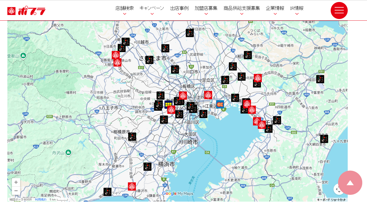Click the red Poplar marker near 藤沢市

(x=132, y=186)
